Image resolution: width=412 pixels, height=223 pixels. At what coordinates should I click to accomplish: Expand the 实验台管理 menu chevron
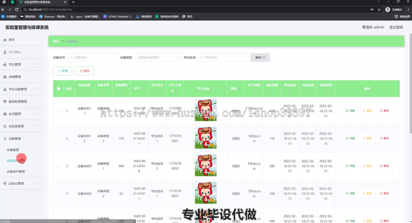click(x=38, y=183)
